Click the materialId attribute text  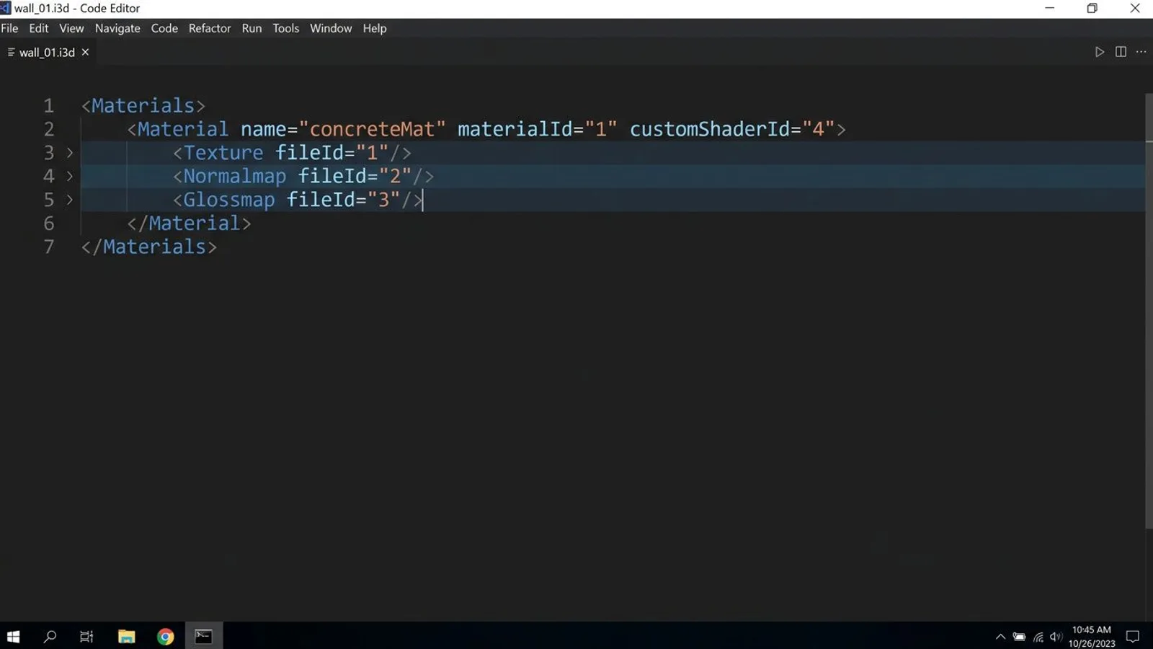pyautogui.click(x=515, y=129)
